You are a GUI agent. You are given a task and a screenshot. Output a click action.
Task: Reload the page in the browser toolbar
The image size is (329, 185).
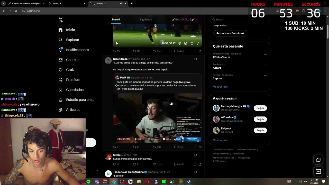pyautogui.click(x=16, y=11)
